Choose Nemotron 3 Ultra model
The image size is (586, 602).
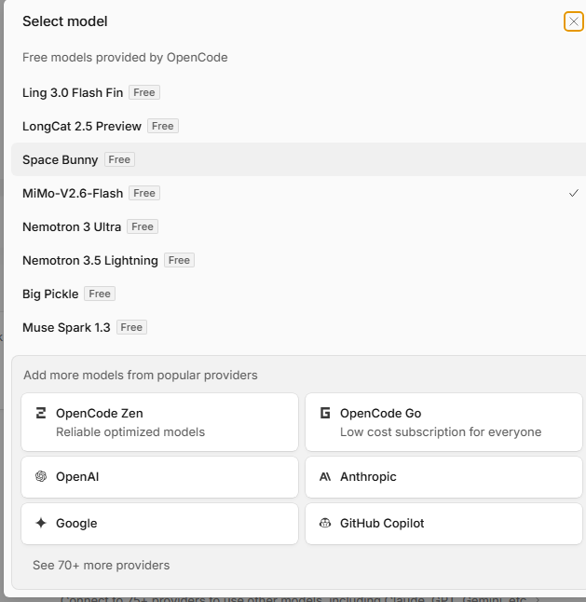click(x=298, y=226)
